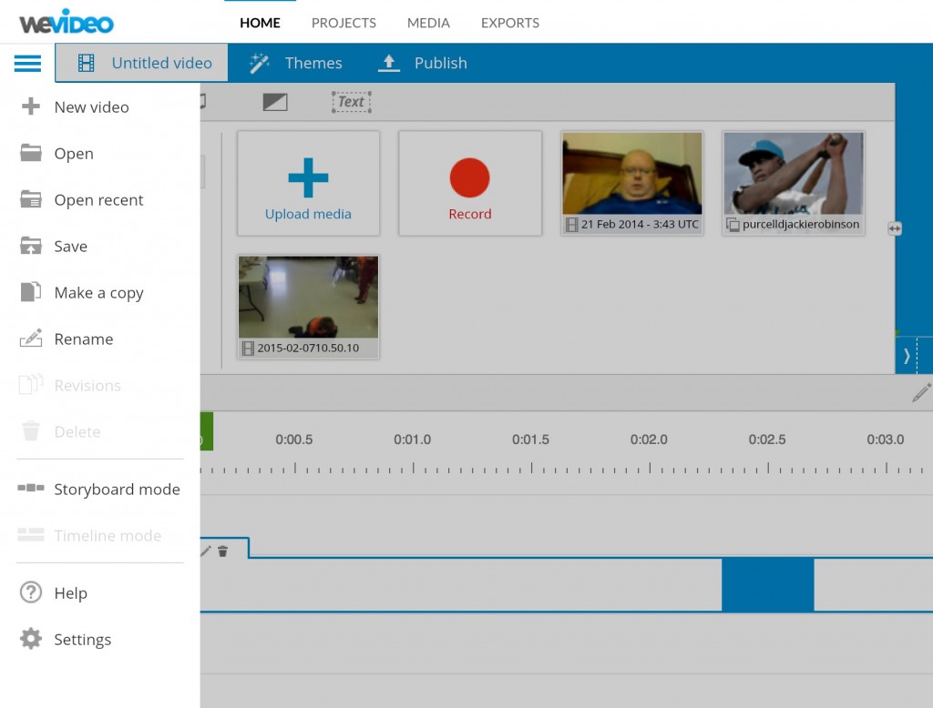Screen dimensions: 933x708
Task: Choose New video from the menu
Action: coord(91,107)
